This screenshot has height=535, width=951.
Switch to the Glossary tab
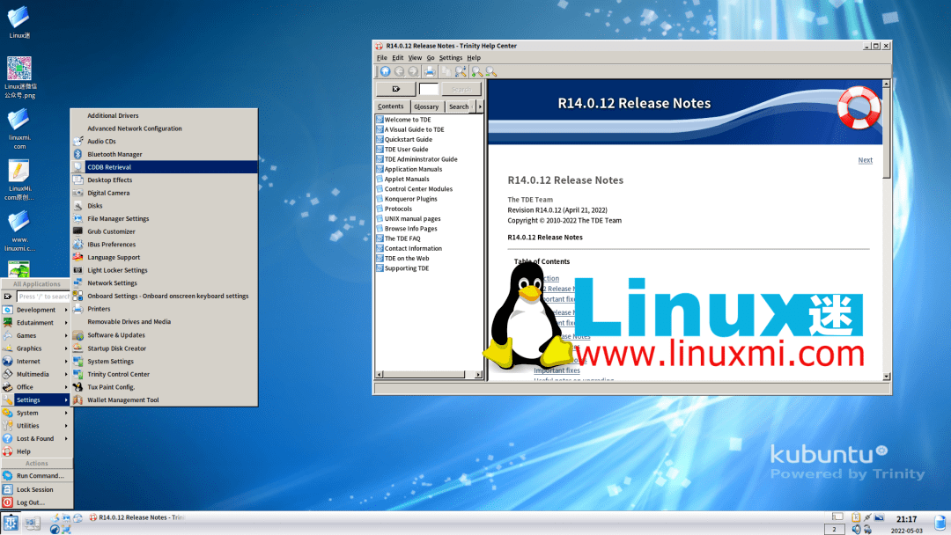click(426, 106)
